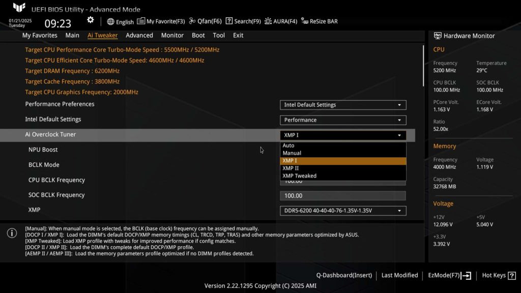
Task: Switch to Main tab
Action: point(72,35)
